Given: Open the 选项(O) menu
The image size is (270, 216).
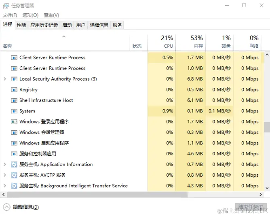Looking at the screenshot, I should pyautogui.click(x=30, y=15).
